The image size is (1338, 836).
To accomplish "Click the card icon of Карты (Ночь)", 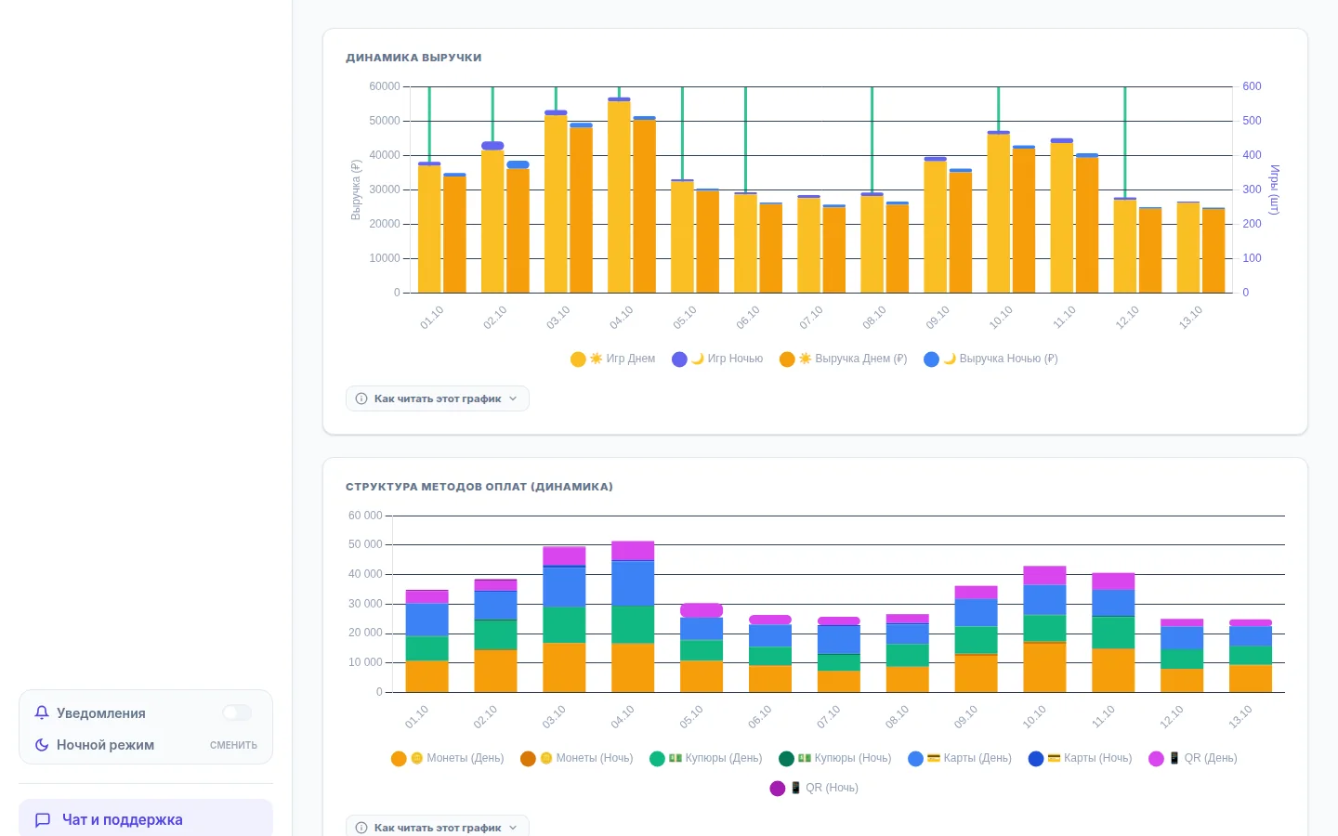I will [x=1055, y=758].
